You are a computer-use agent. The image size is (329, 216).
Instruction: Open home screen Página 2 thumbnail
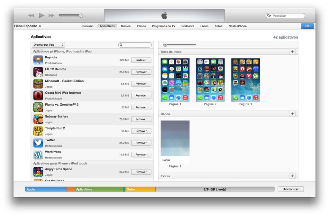click(210, 80)
